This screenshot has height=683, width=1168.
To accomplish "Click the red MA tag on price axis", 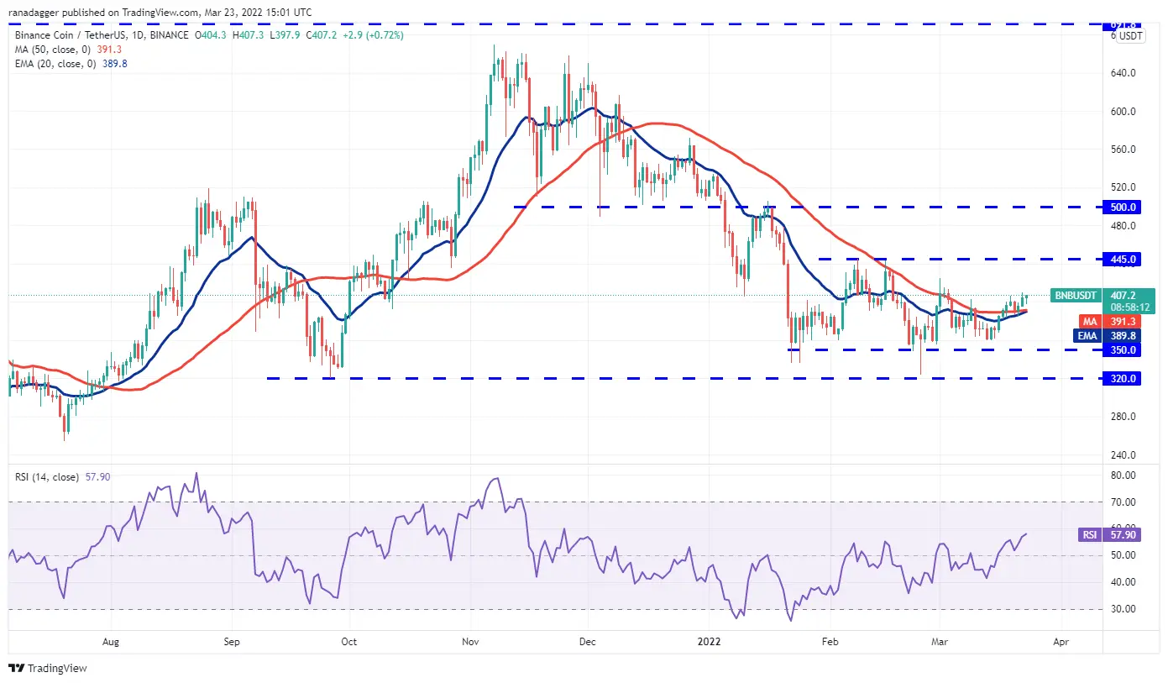I will 1089,321.
